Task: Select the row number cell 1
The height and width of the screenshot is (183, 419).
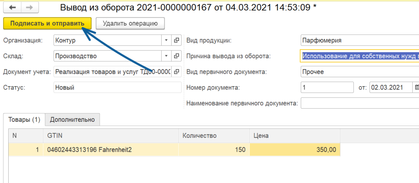Action: (26, 150)
